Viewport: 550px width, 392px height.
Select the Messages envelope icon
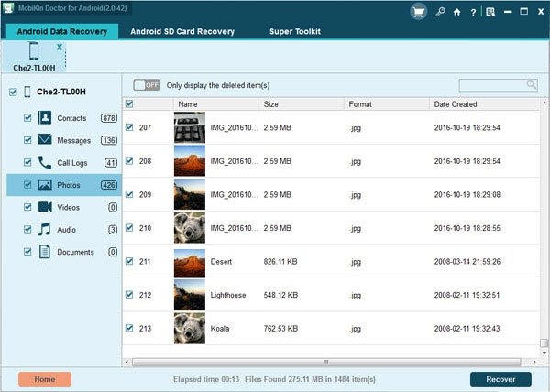coord(44,140)
